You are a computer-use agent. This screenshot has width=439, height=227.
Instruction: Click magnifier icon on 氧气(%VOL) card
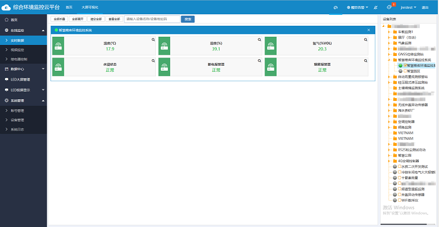365,39
